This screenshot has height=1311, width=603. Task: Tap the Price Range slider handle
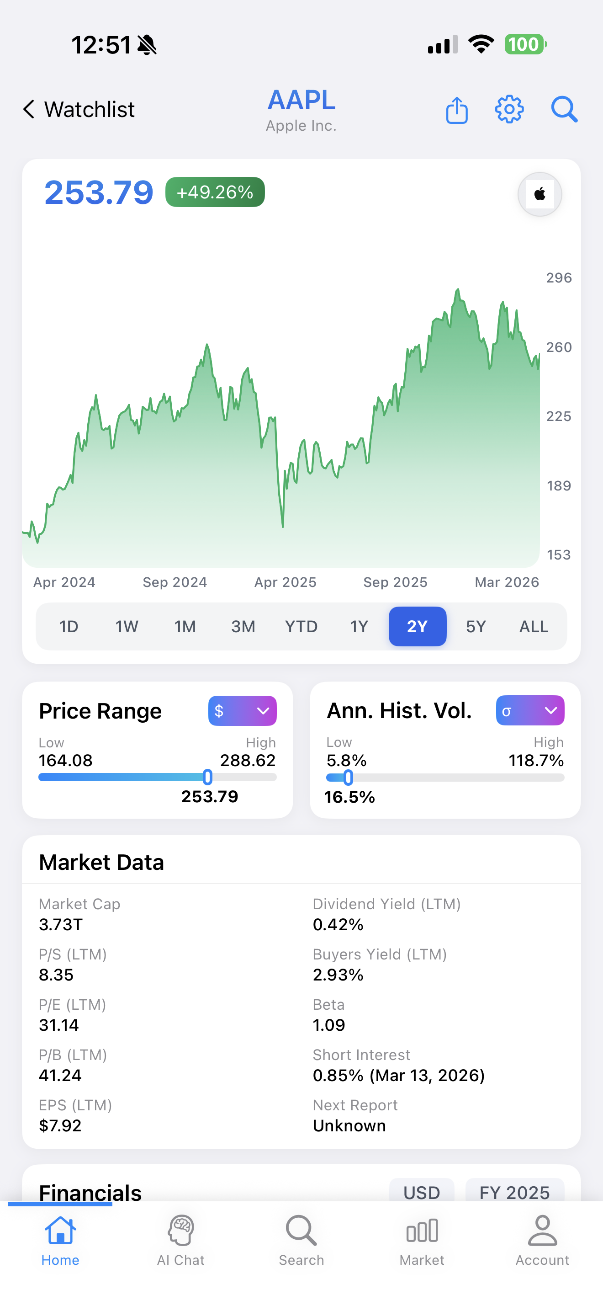(207, 777)
